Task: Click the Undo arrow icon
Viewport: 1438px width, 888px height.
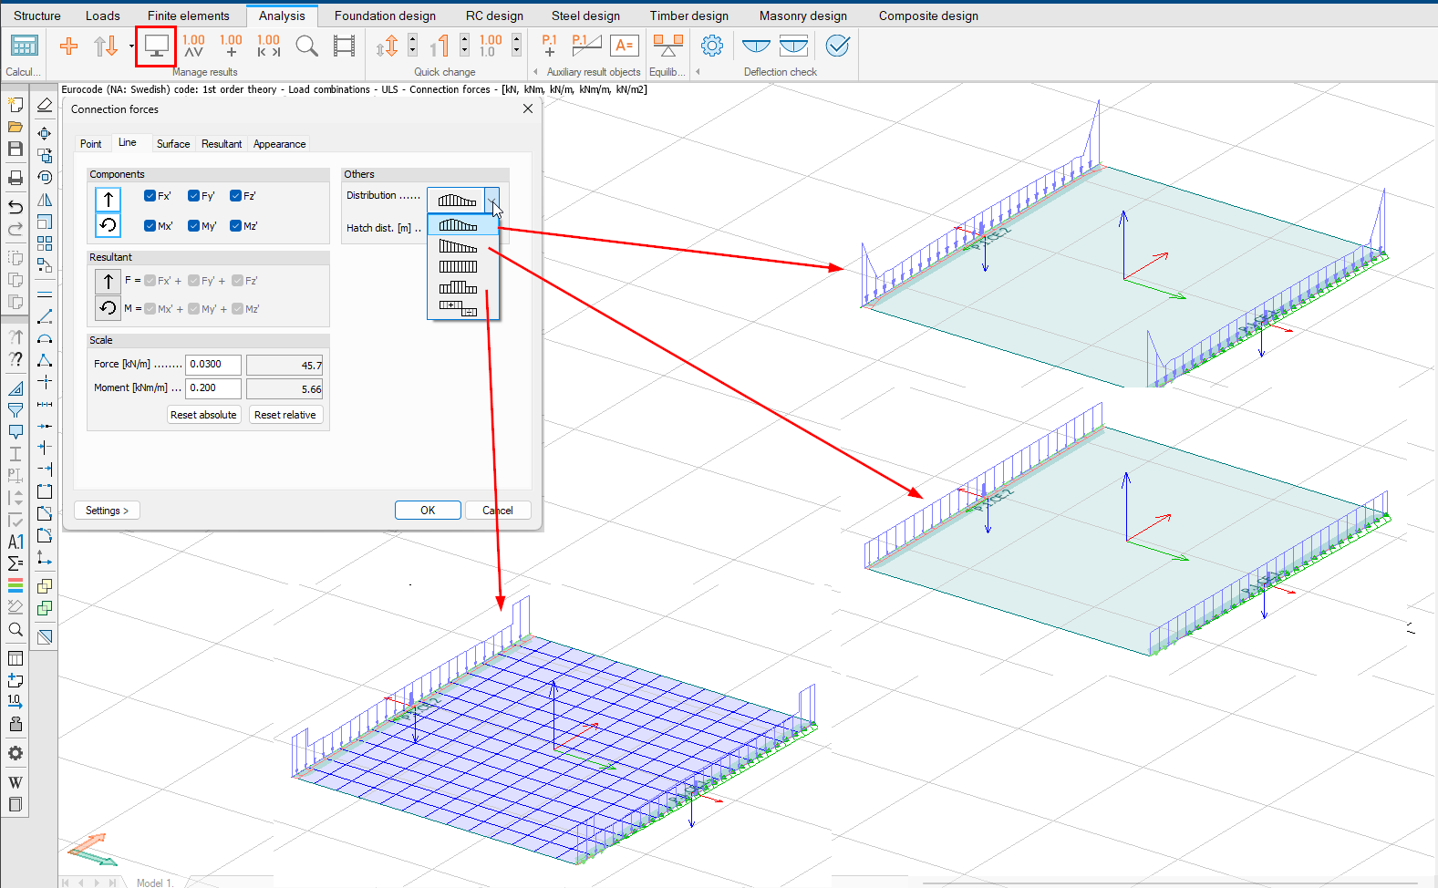Action: (16, 207)
